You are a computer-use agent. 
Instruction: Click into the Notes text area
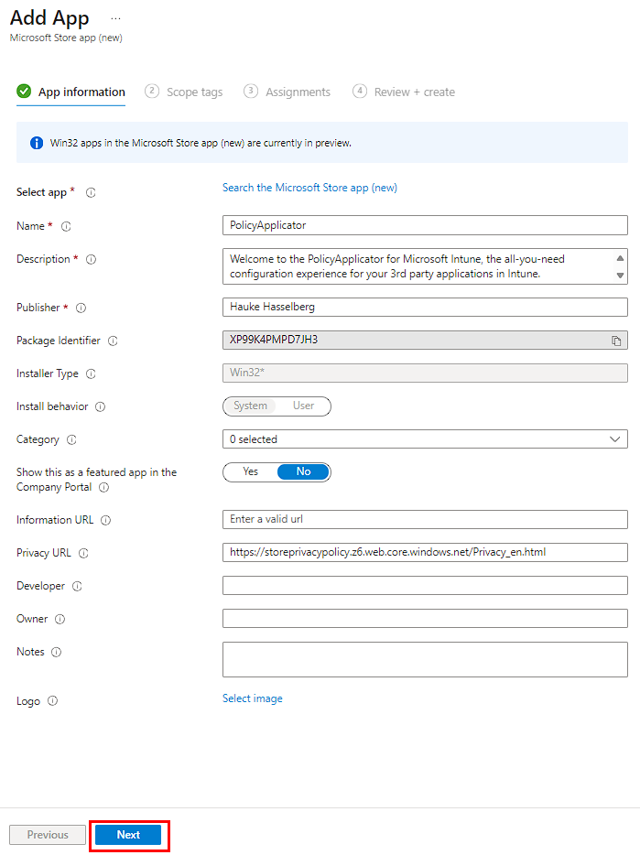(425, 660)
